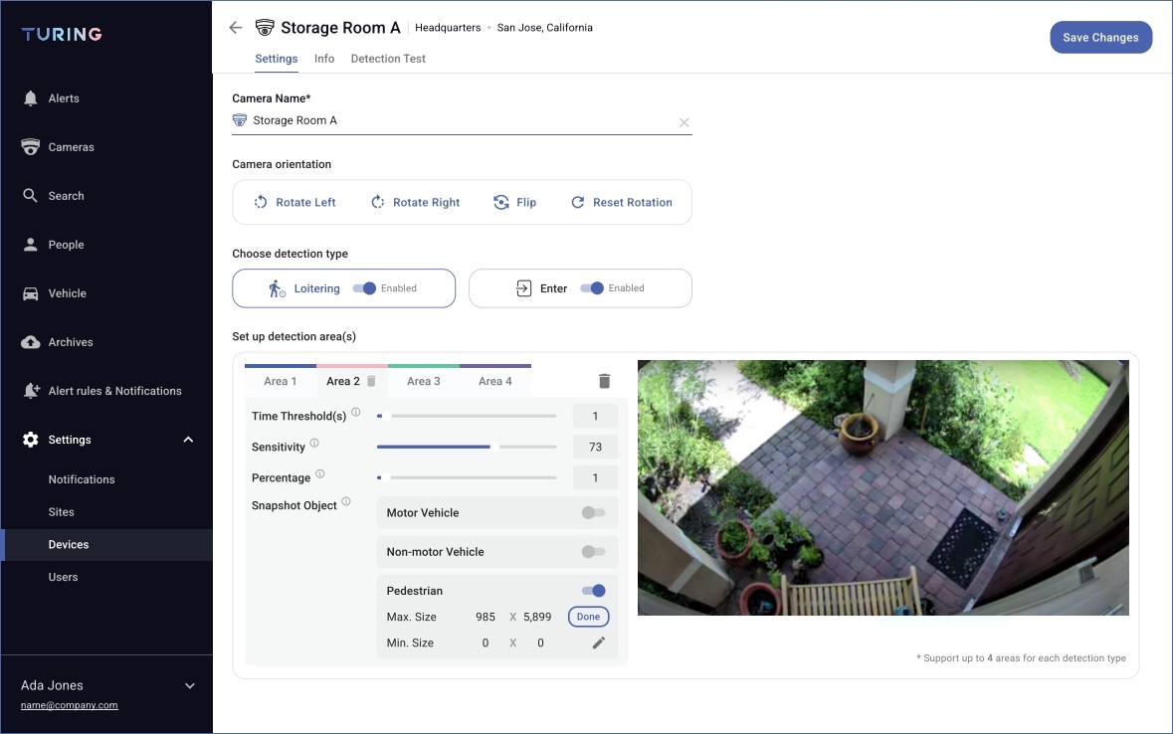The width and height of the screenshot is (1173, 734).
Task: Enable the Motor Vehicle snapshot toggle
Action: point(593,513)
